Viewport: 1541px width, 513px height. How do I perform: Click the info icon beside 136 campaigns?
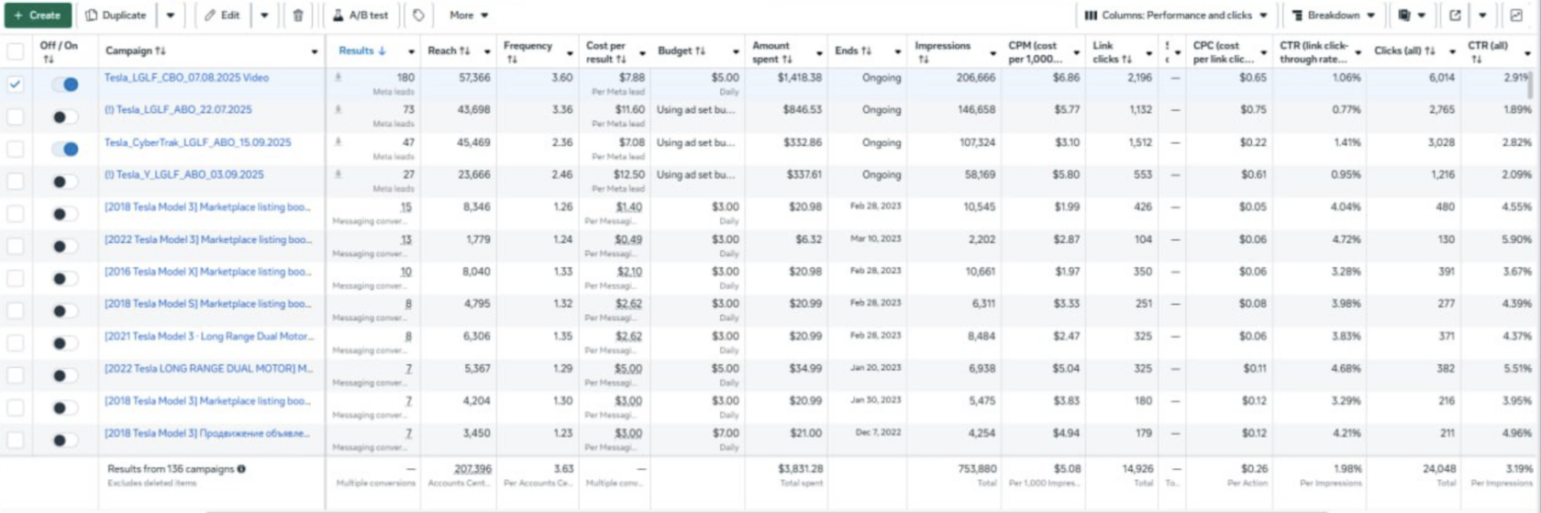tap(241, 469)
